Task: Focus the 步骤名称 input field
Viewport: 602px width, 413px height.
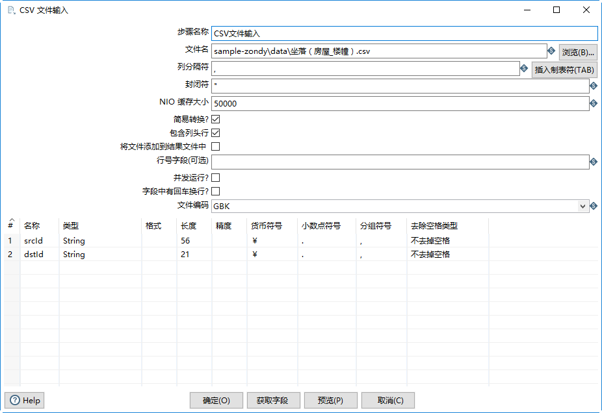Action: (x=404, y=33)
